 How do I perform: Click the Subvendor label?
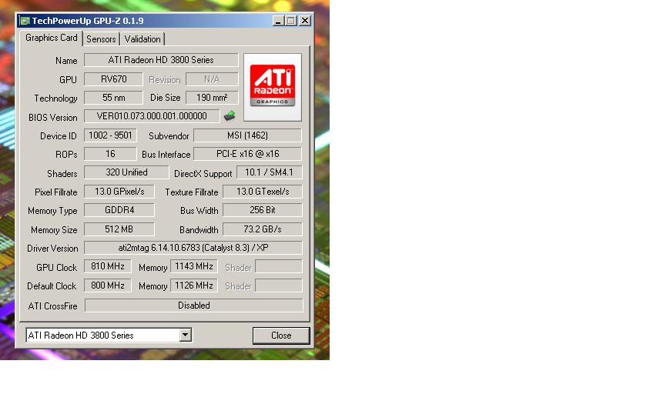click(169, 136)
